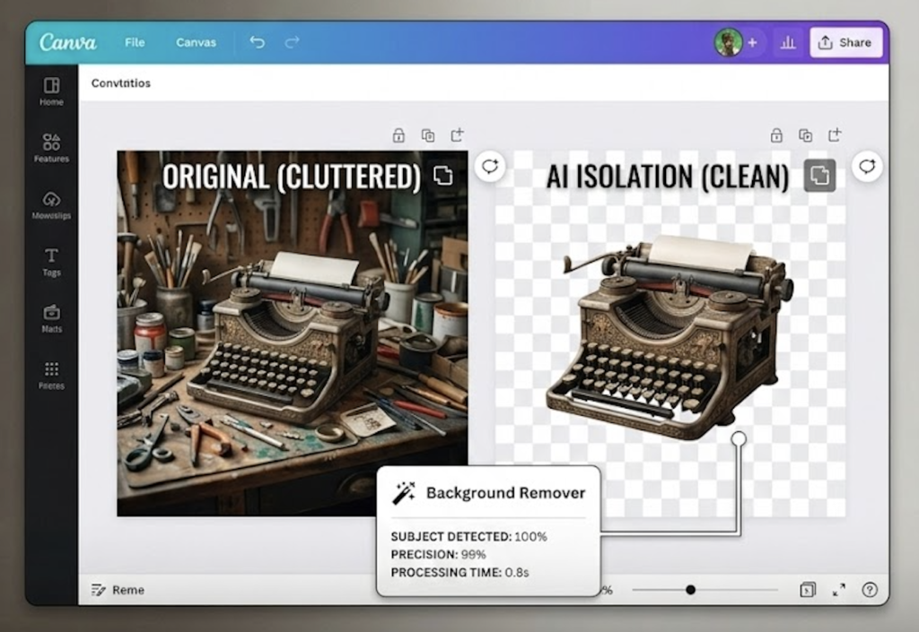The height and width of the screenshot is (632, 919).
Task: Open the Home panel in the sidebar
Action: click(51, 91)
